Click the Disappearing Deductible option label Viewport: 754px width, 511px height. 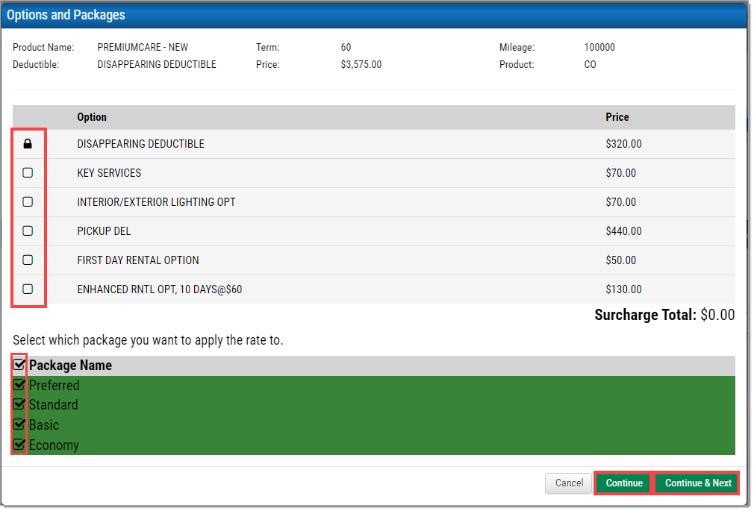pyautogui.click(x=140, y=144)
